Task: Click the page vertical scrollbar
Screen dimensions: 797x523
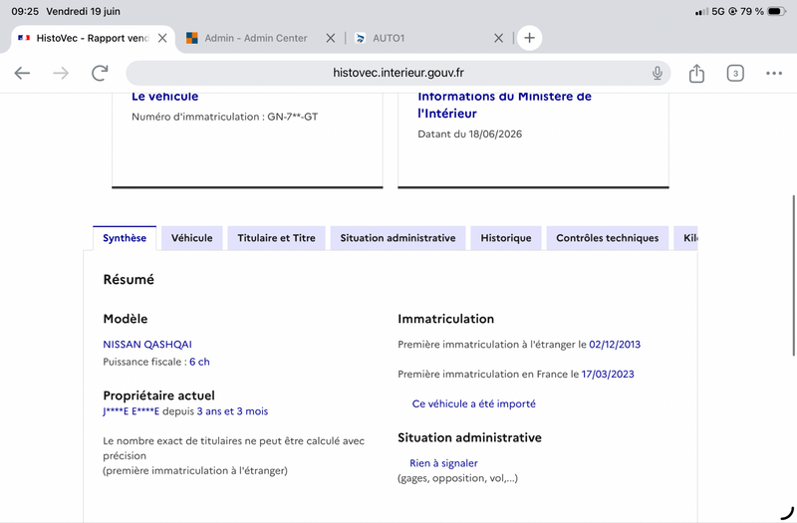Action: [x=793, y=276]
